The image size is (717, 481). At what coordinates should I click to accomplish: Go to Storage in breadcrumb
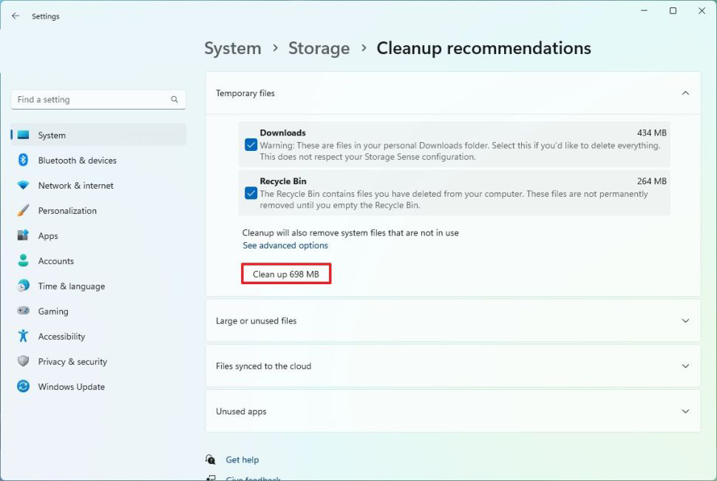click(x=319, y=48)
